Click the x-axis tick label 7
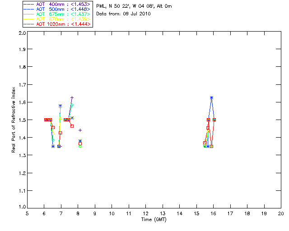This screenshot has width=289, height=231. [61, 213]
